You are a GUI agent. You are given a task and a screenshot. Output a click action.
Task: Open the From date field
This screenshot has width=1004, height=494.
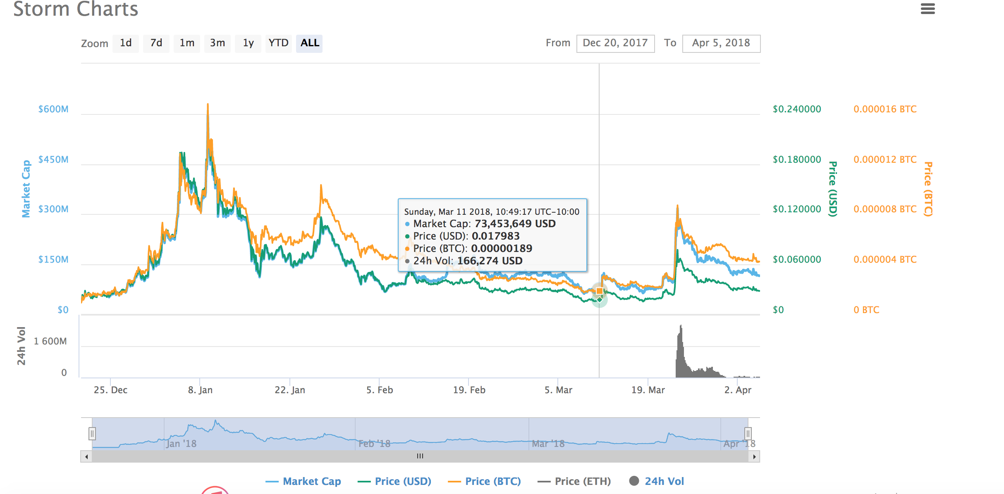tap(615, 43)
